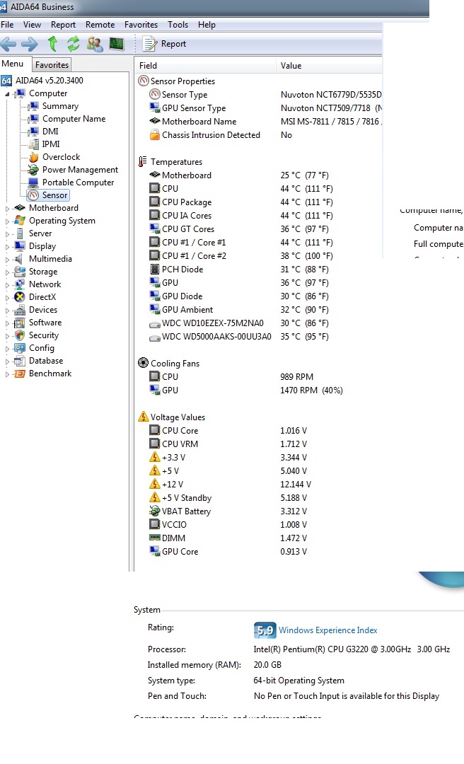Select Portable Computer tree item
The height and width of the screenshot is (764, 464).
pos(79,183)
